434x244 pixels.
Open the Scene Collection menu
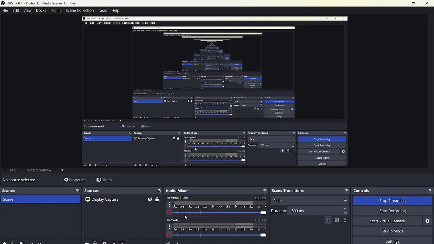[x=80, y=11]
